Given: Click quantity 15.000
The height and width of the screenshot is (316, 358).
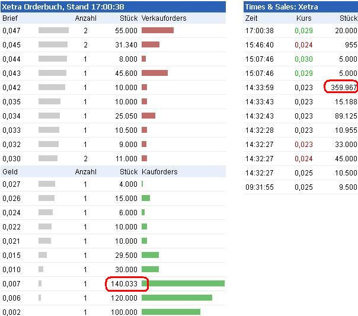Looking at the screenshot, I should (126, 198).
